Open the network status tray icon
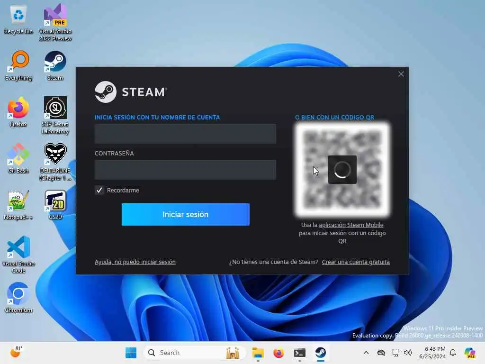 [x=396, y=353]
